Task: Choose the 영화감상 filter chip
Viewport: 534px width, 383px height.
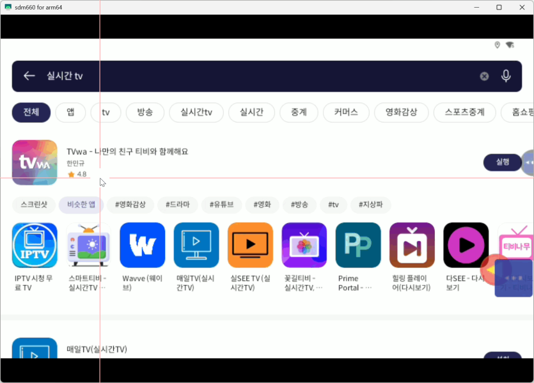Action: [x=402, y=113]
